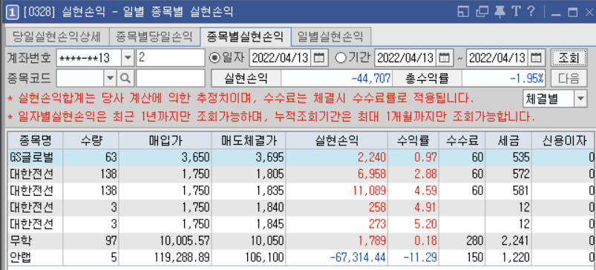This screenshot has height=270, width=596.
Task: Click the duplicate window icon in the title bar
Action: click(482, 12)
